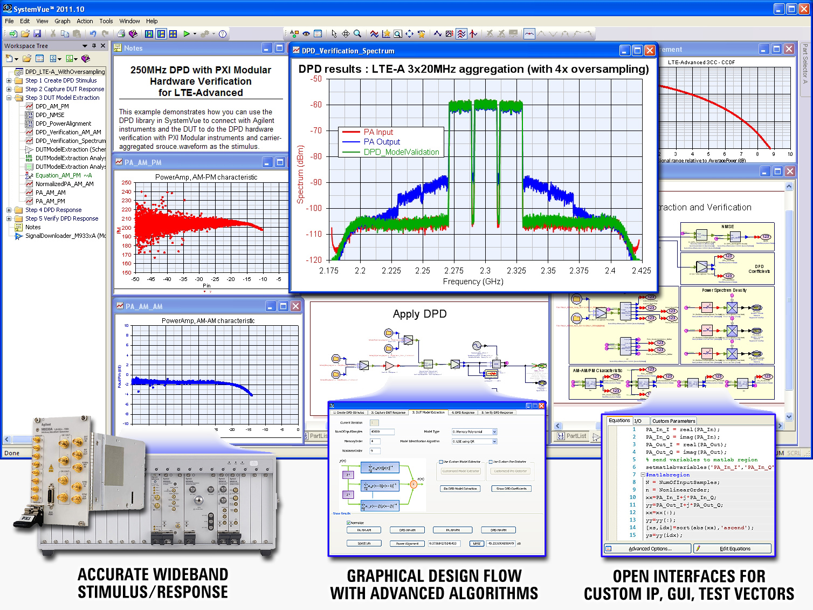Switch to the Custom Parameters tab

673,421
